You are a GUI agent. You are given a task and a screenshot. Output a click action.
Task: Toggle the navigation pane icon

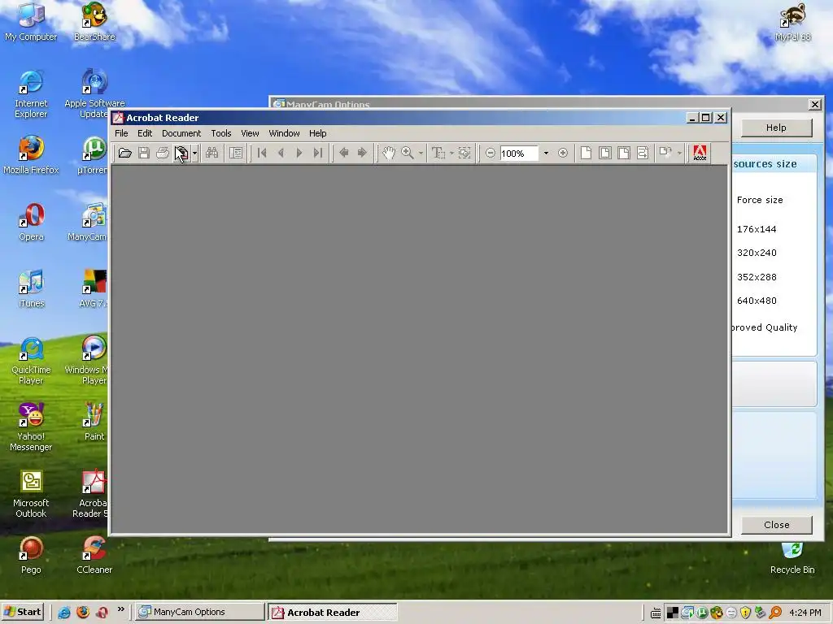(x=236, y=154)
